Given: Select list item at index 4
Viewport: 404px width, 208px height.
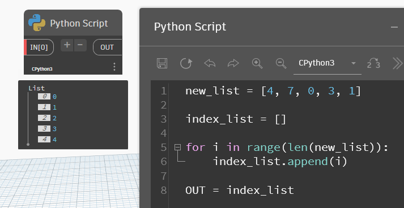Looking at the screenshot, I should [x=47, y=140].
